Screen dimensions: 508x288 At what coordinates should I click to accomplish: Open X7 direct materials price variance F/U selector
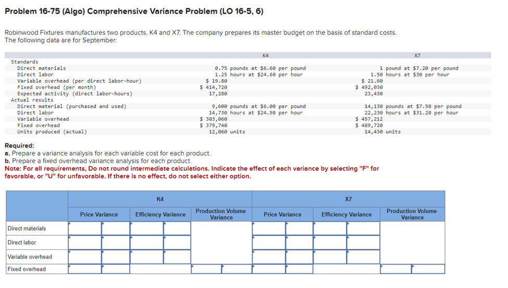tap(300, 229)
